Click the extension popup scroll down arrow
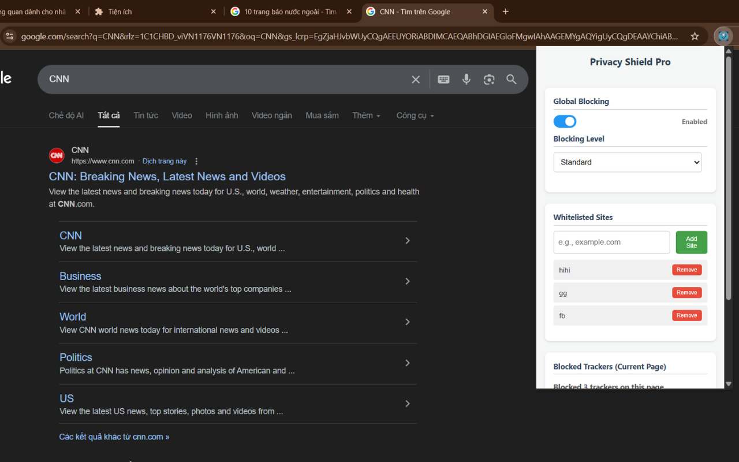This screenshot has width=739, height=462. (729, 383)
